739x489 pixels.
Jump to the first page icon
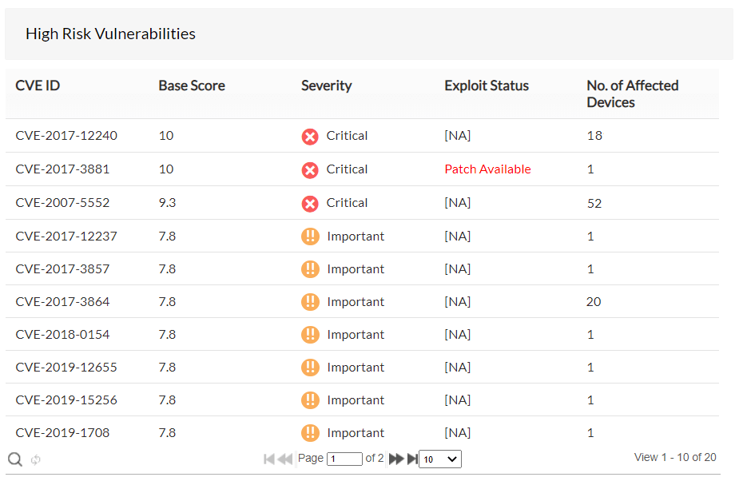click(x=269, y=459)
